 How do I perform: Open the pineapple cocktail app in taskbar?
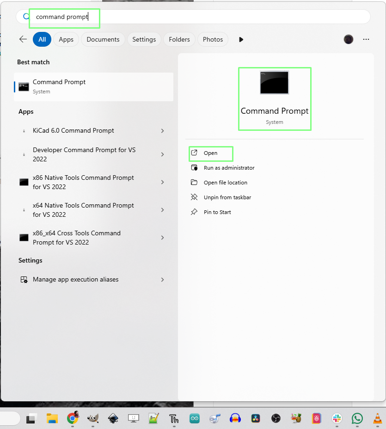point(296,418)
